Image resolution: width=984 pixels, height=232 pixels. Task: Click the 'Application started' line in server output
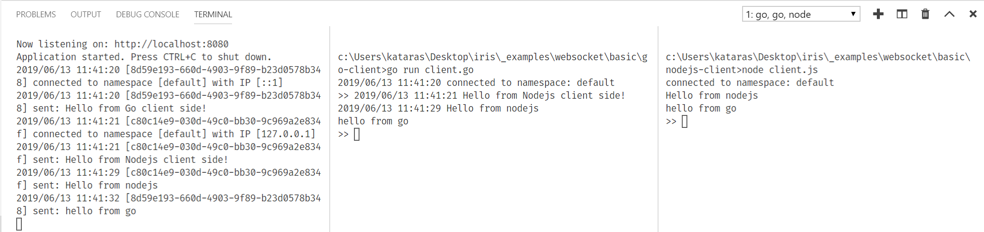click(144, 57)
